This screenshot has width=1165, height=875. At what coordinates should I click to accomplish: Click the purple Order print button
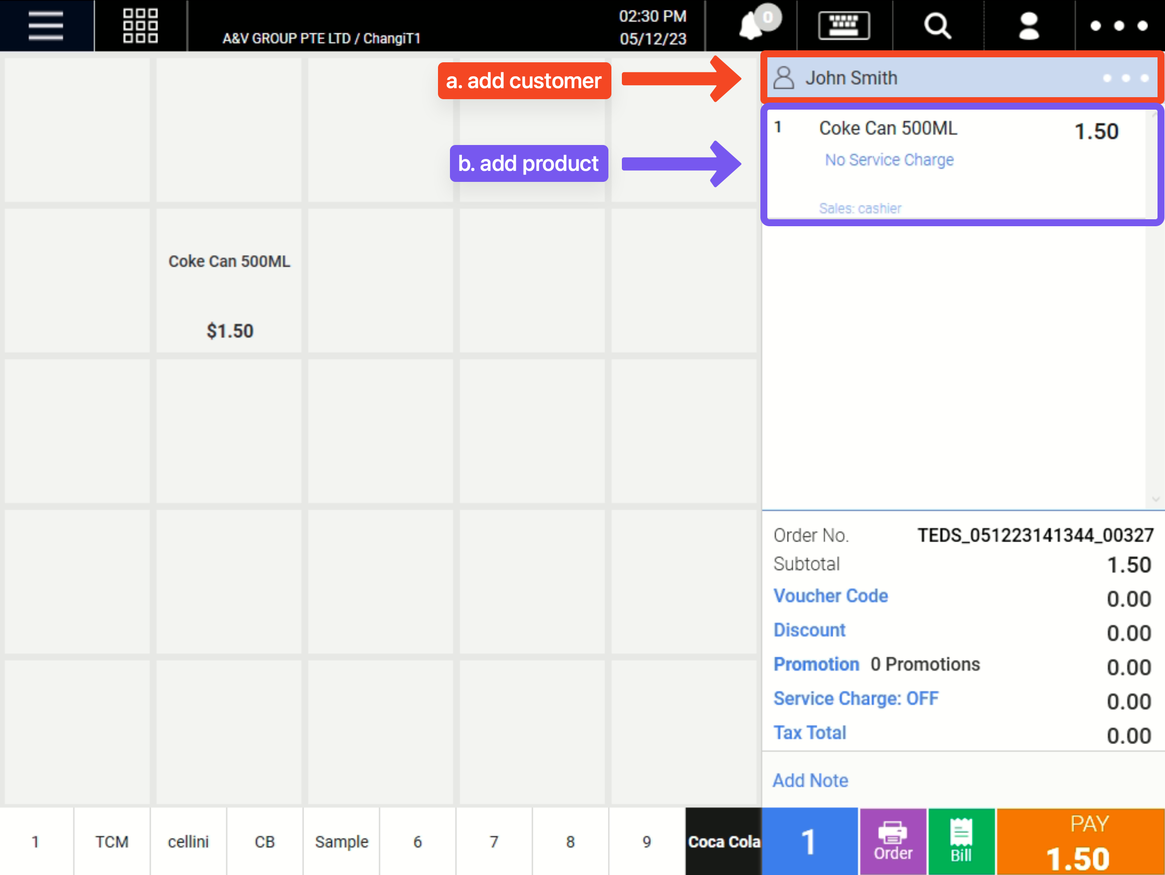tap(893, 841)
